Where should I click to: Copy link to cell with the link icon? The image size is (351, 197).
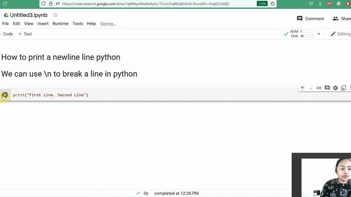pyautogui.click(x=319, y=88)
